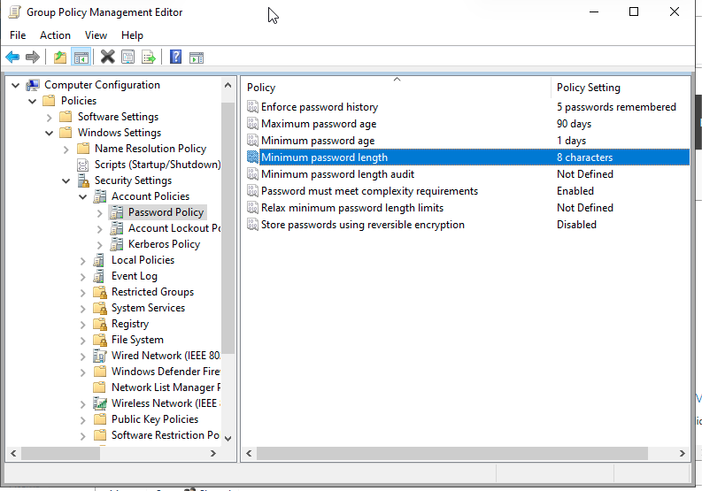
Task: Click the Back arrow toolbar icon
Action: (12, 57)
